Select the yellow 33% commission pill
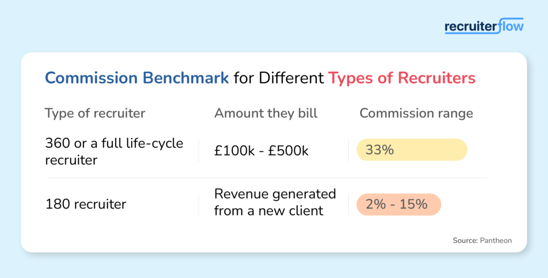The image size is (548, 278). pos(412,150)
